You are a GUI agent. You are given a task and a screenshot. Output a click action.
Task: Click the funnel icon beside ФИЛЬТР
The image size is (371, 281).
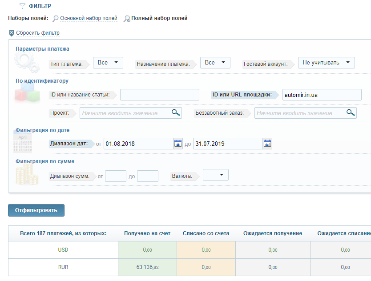coord(22,6)
